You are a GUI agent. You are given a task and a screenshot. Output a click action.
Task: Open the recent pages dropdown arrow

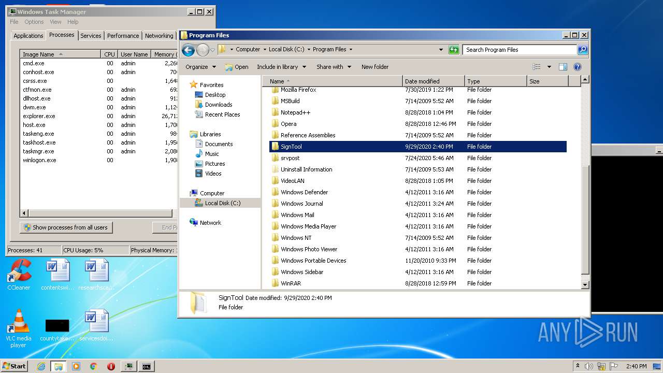pyautogui.click(x=212, y=50)
